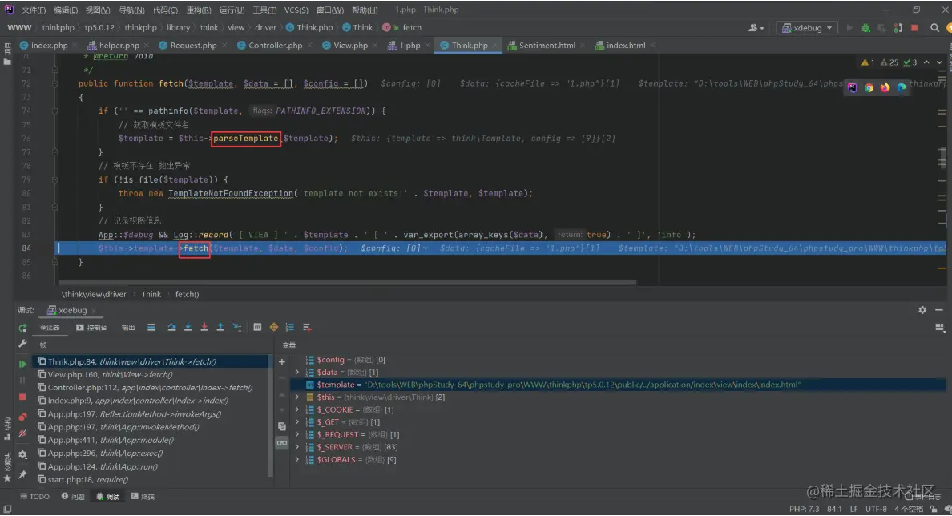
Task: Click the Step Out icon
Action: [x=221, y=327]
